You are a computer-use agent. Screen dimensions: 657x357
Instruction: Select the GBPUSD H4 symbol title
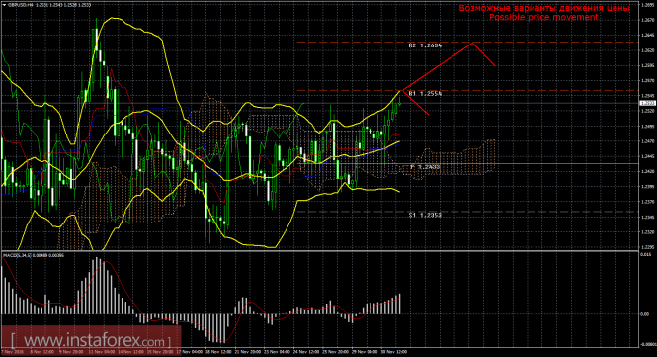[x=20, y=5]
